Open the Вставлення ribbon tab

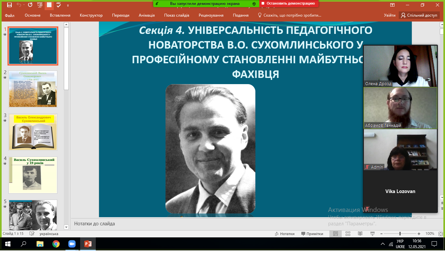click(60, 15)
